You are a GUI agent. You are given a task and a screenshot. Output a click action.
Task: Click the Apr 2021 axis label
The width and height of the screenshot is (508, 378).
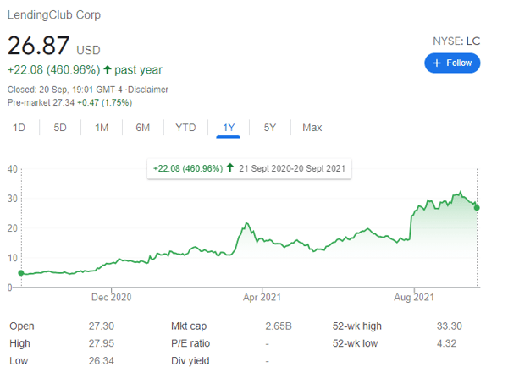pyautogui.click(x=262, y=297)
